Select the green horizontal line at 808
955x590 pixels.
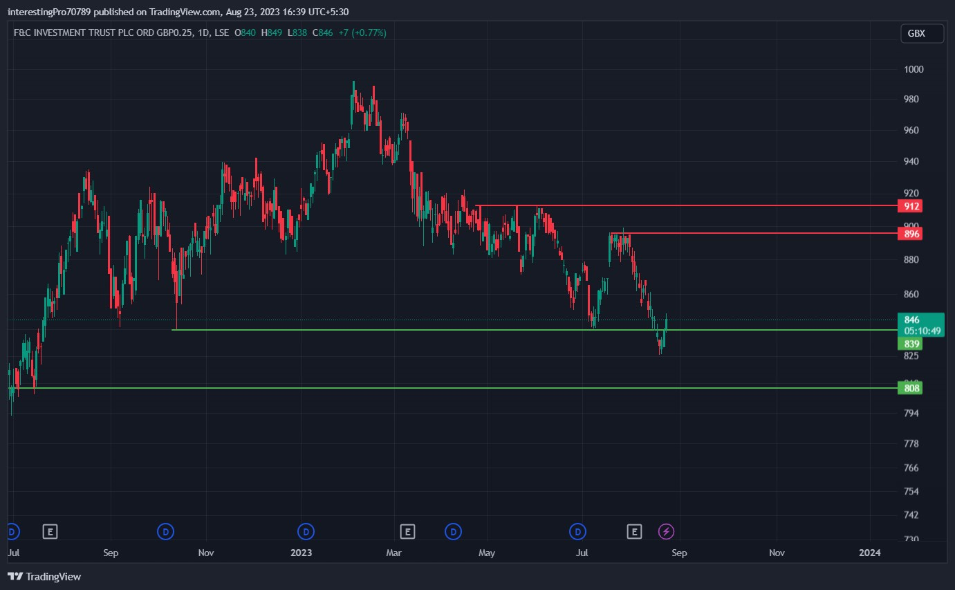pos(453,388)
